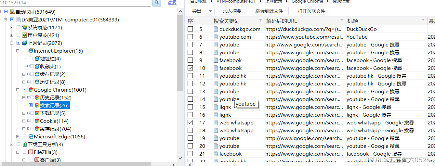
Task: Click the filter icon in 解码后的URL header
Action: (342, 21)
